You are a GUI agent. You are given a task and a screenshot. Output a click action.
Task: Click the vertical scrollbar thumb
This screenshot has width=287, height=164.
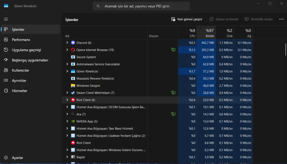tap(285, 50)
